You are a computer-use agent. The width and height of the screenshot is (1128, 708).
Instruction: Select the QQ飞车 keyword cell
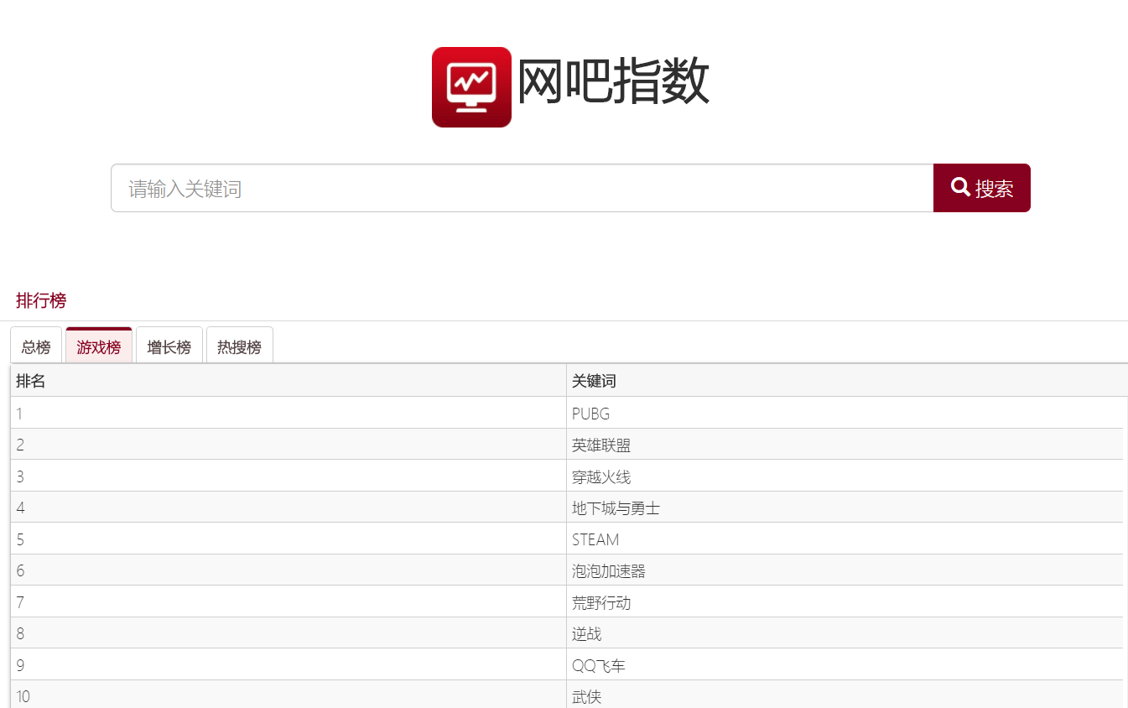[x=845, y=664]
